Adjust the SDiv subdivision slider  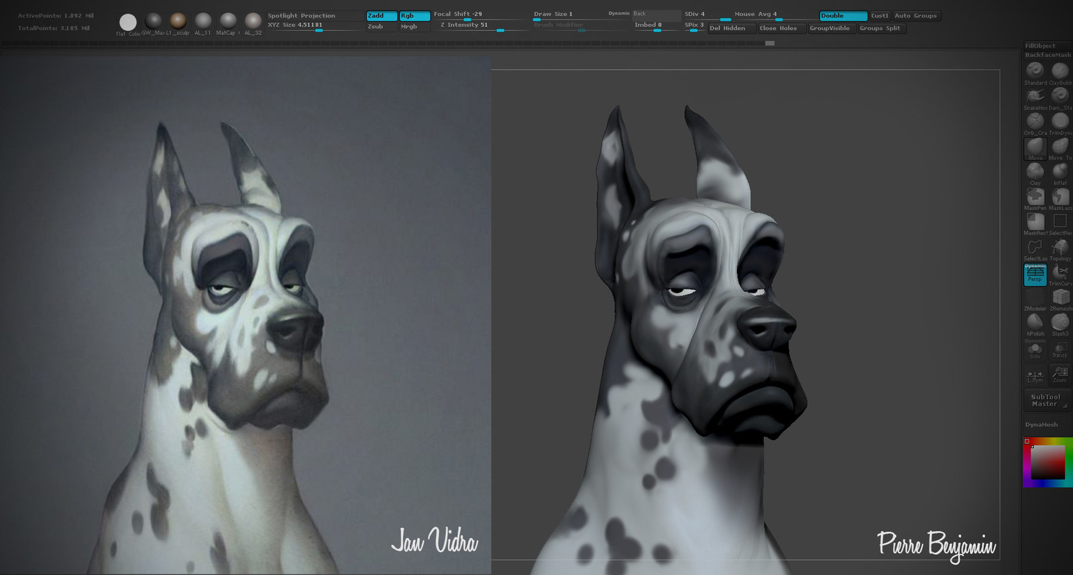[x=706, y=15]
